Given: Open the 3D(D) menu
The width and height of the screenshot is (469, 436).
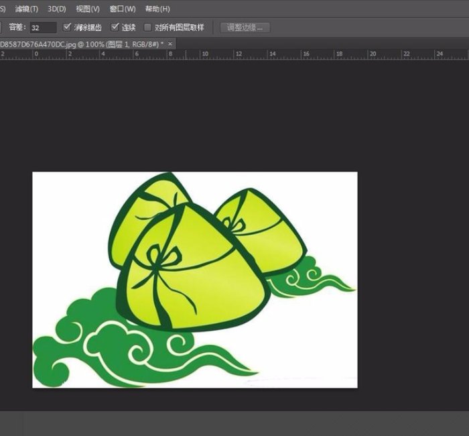Looking at the screenshot, I should point(57,9).
